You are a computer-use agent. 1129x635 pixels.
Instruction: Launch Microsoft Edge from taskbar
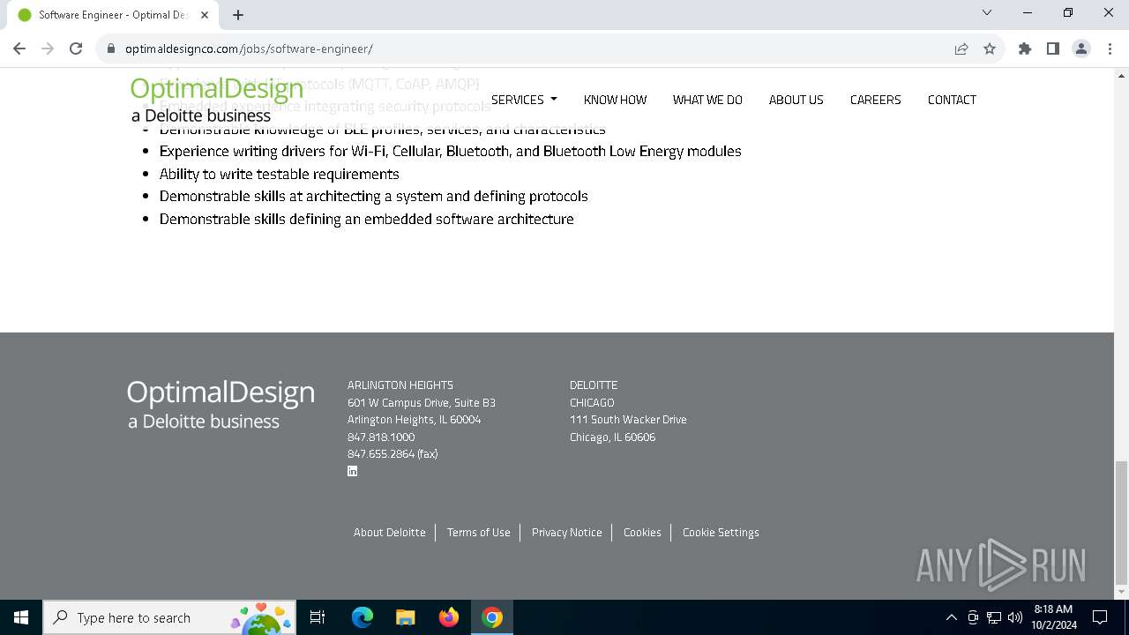coord(363,617)
